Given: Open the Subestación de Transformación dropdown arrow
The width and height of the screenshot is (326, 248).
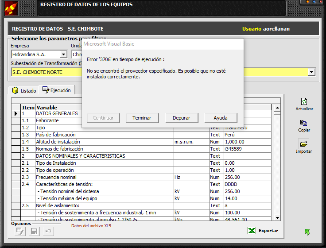Looking at the screenshot, I should [311, 72].
